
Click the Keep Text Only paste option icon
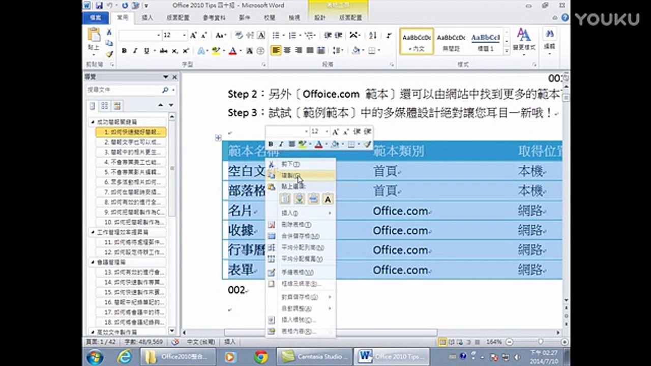pos(328,199)
